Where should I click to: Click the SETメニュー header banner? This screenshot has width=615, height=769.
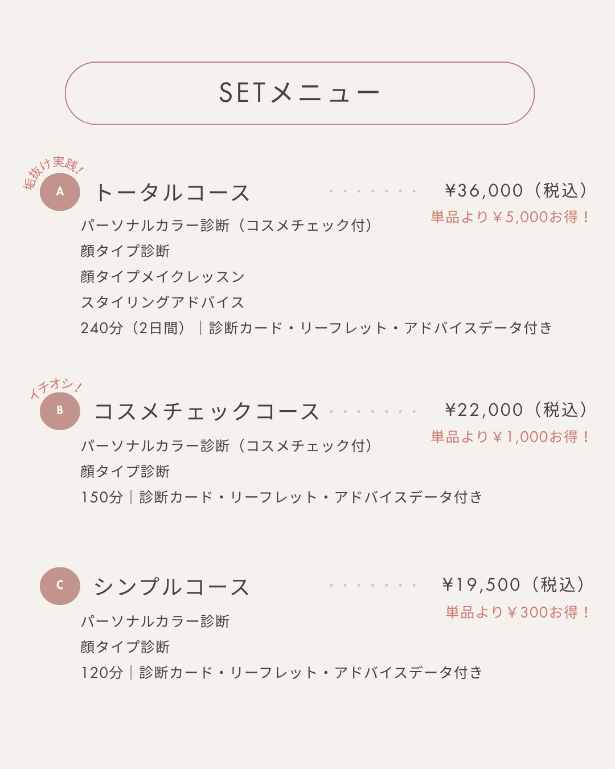pos(300,93)
